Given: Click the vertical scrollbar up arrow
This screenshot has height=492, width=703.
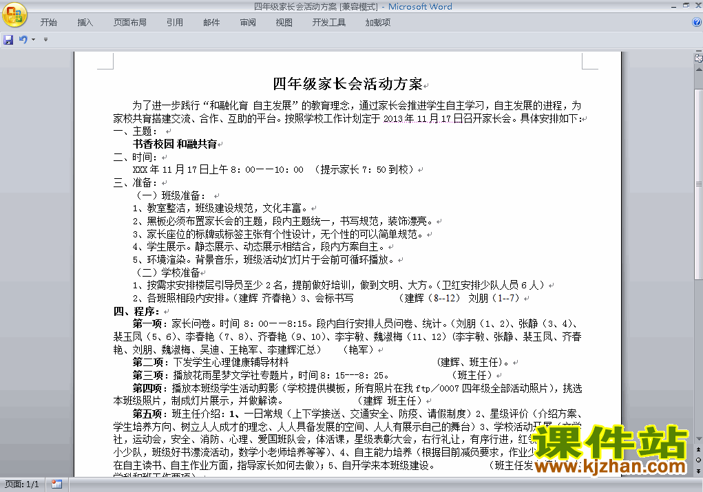Looking at the screenshot, I should click(698, 69).
